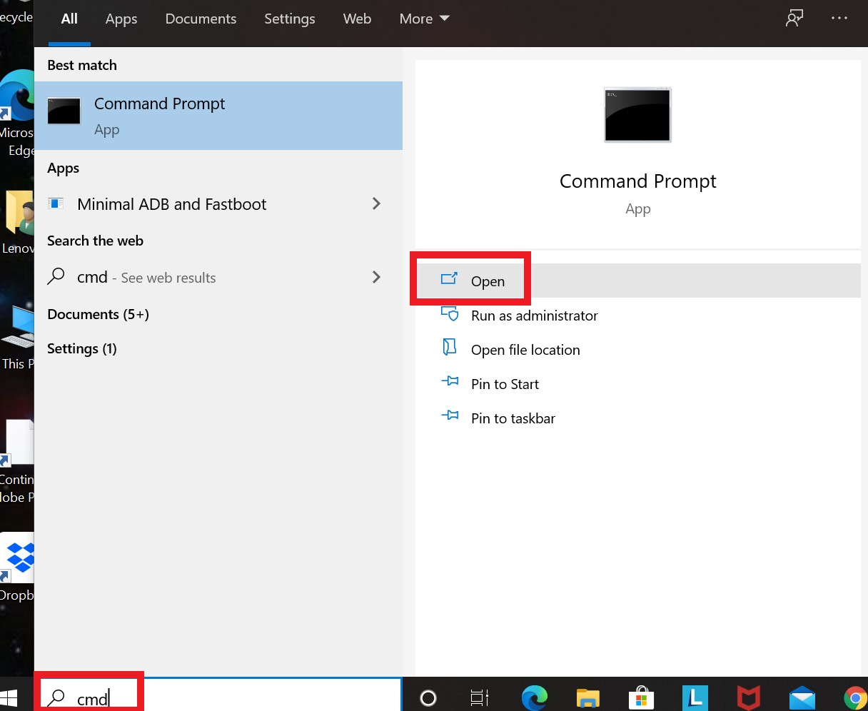This screenshot has height=711, width=868.
Task: Open the search options ellipsis menu
Action: click(x=839, y=18)
